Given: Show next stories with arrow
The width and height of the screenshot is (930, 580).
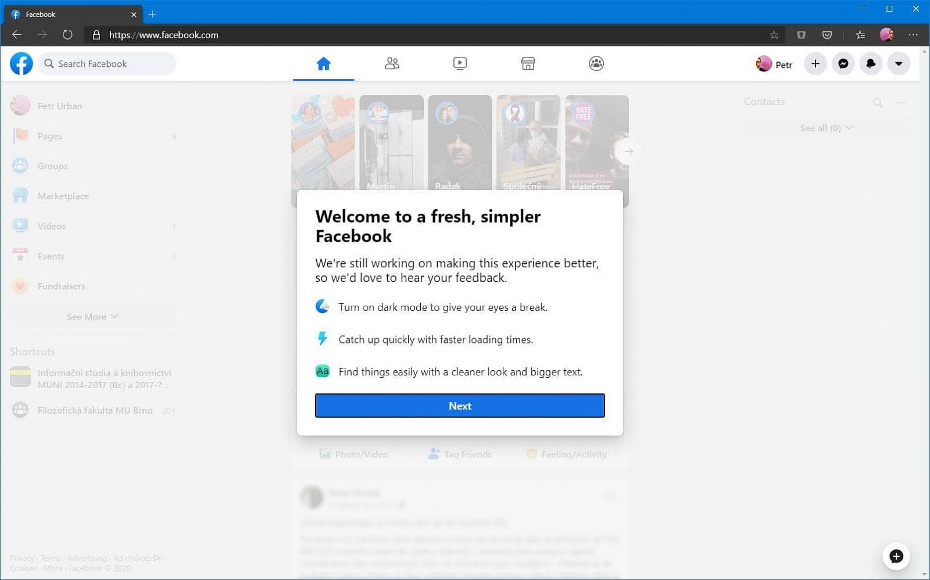Looking at the screenshot, I should click(x=628, y=152).
